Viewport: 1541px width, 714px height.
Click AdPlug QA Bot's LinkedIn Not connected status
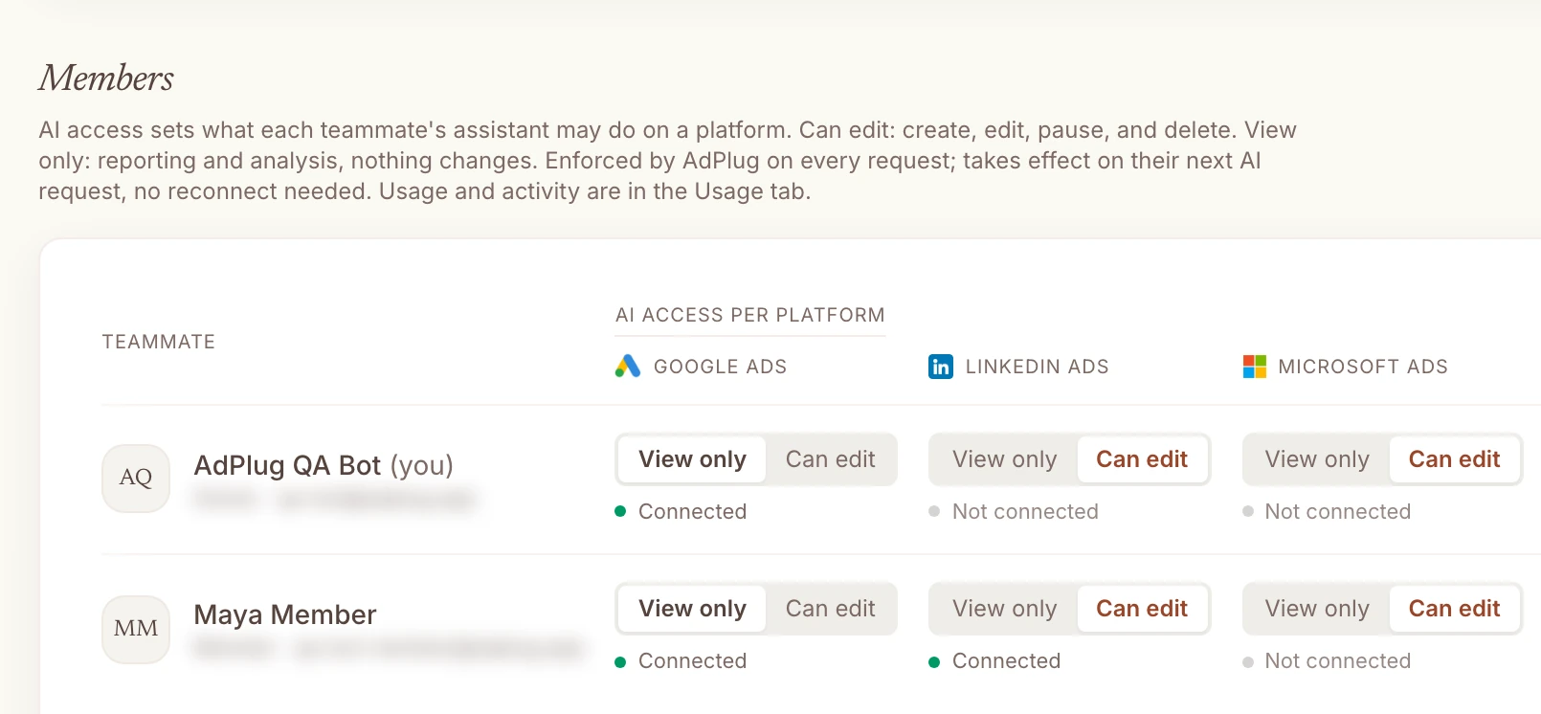click(1014, 511)
